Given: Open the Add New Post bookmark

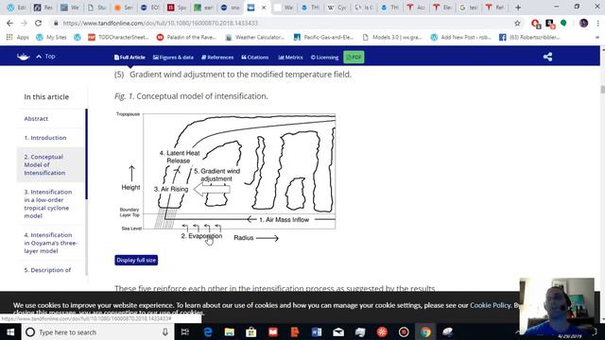Looking at the screenshot, I should pos(461,38).
